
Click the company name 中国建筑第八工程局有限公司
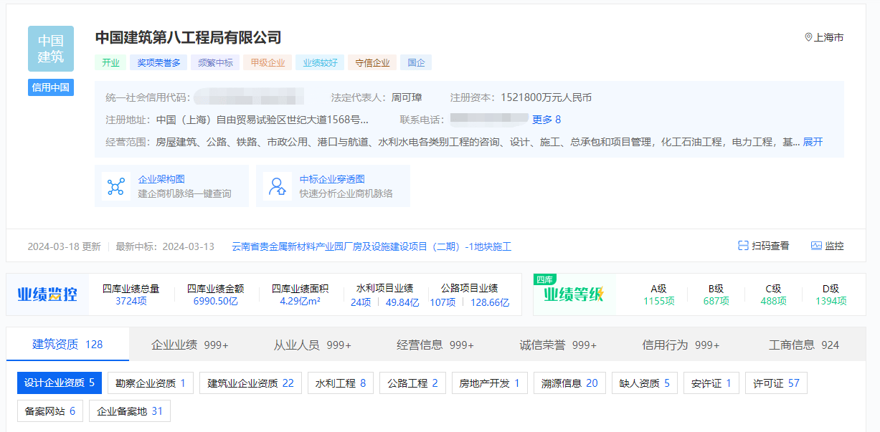188,37
